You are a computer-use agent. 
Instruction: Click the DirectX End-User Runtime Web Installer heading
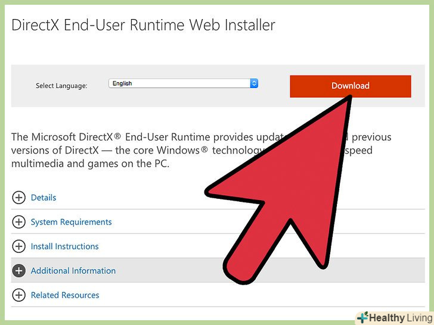point(143,25)
